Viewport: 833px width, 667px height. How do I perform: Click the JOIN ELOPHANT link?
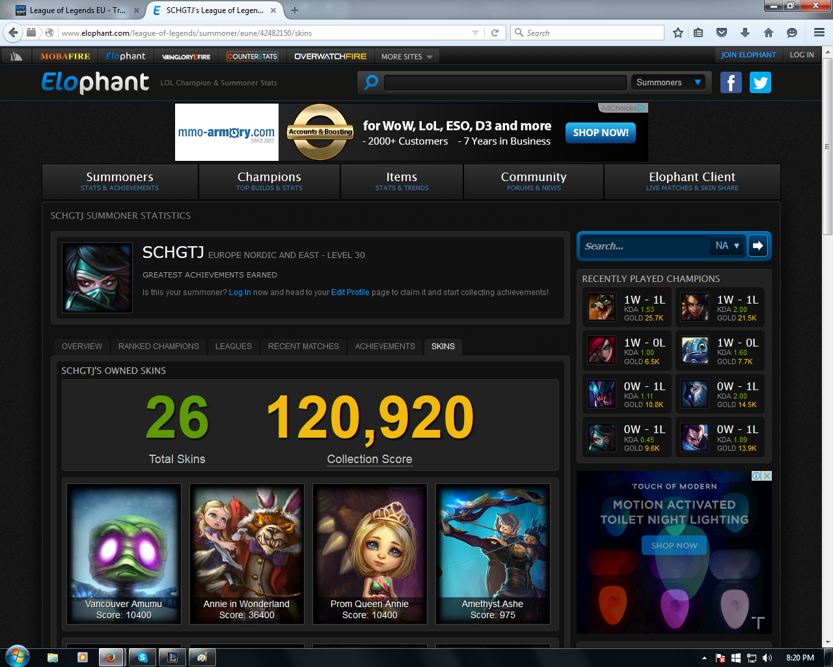[x=748, y=55]
